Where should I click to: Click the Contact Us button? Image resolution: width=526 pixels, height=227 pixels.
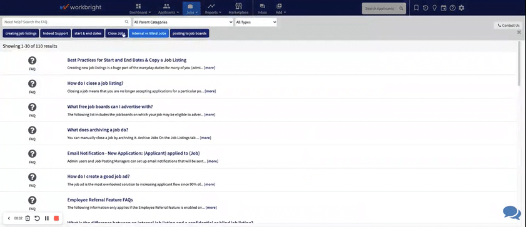508,26
